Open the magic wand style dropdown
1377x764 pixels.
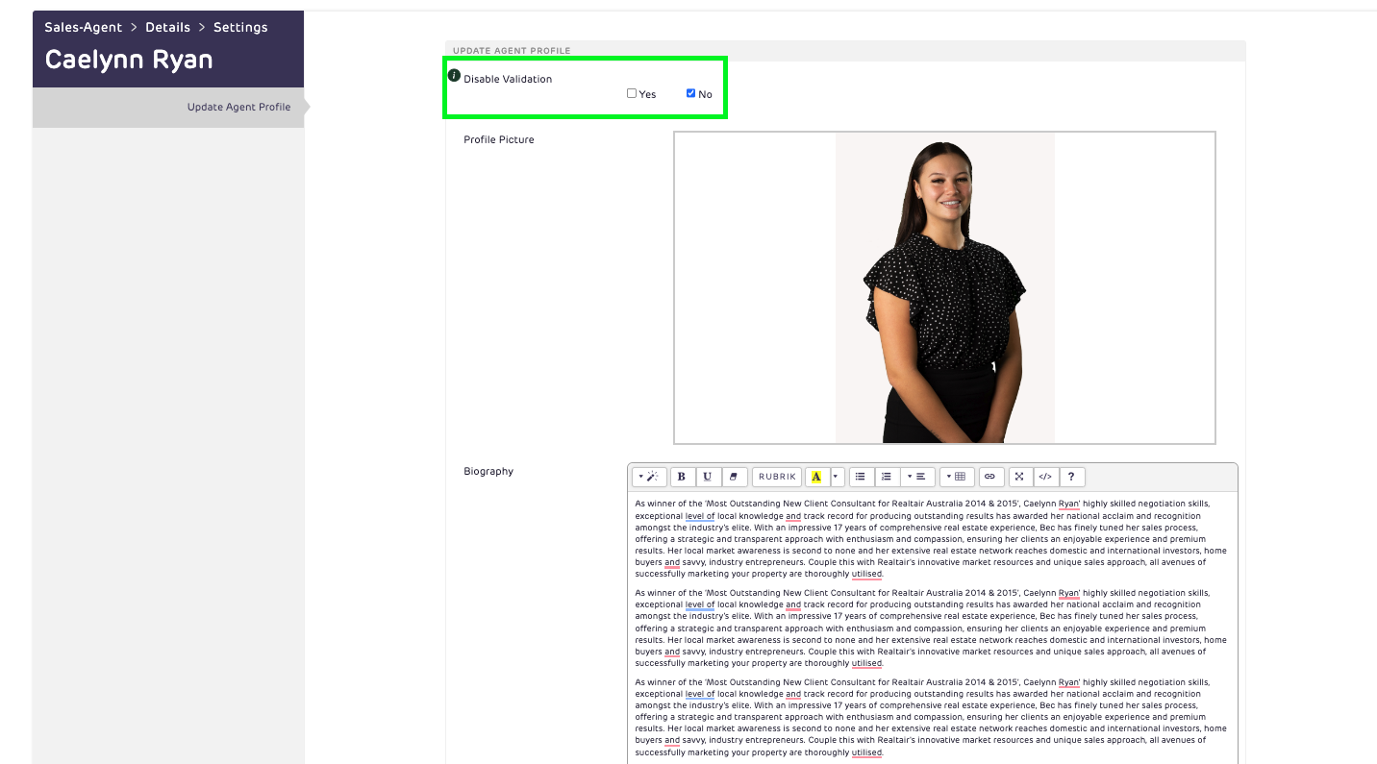pyautogui.click(x=649, y=477)
